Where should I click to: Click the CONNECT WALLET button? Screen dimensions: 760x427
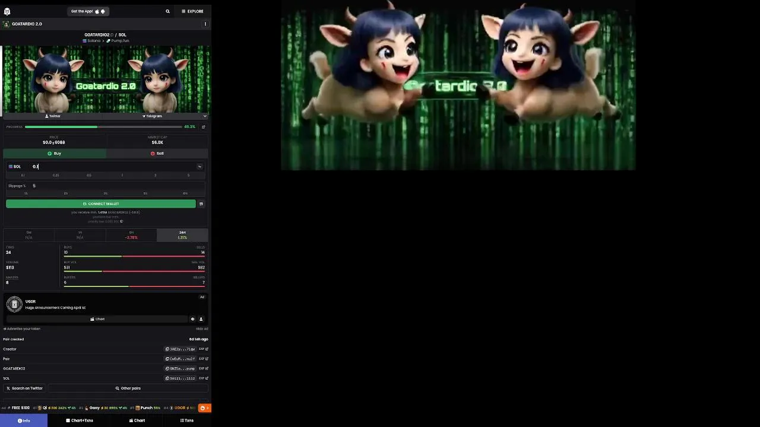click(x=101, y=204)
